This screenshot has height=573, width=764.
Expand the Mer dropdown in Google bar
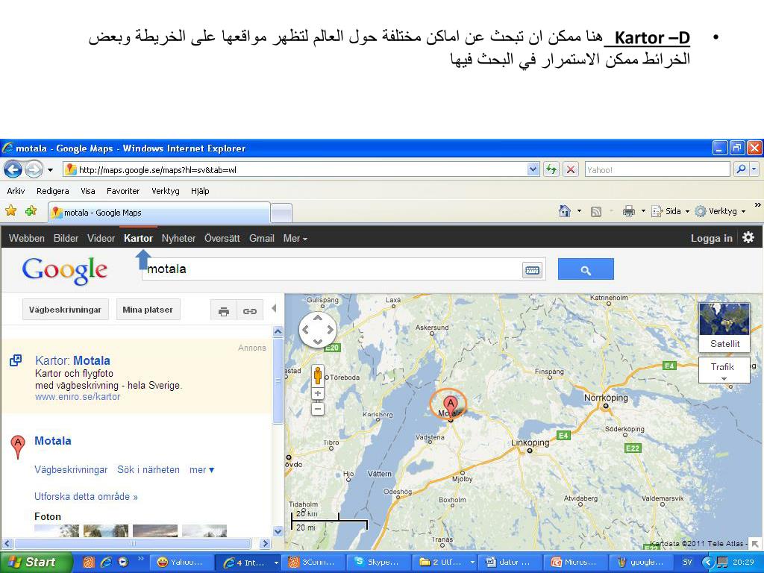(x=295, y=238)
